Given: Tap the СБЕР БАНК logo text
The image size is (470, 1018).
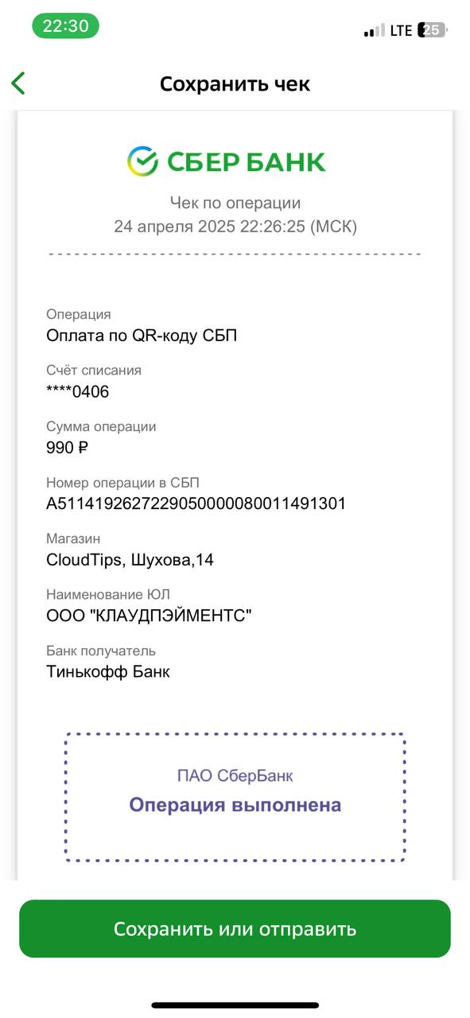Looking at the screenshot, I should (x=246, y=161).
